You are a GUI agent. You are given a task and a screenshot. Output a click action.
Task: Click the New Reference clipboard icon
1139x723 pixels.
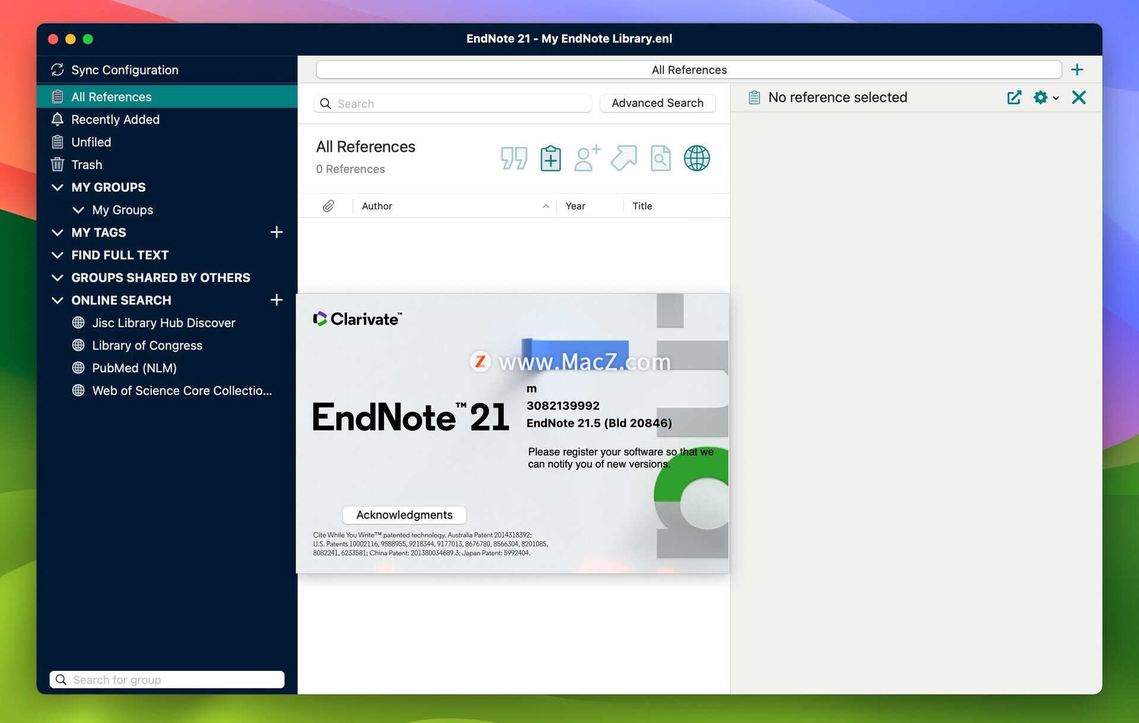coord(551,158)
